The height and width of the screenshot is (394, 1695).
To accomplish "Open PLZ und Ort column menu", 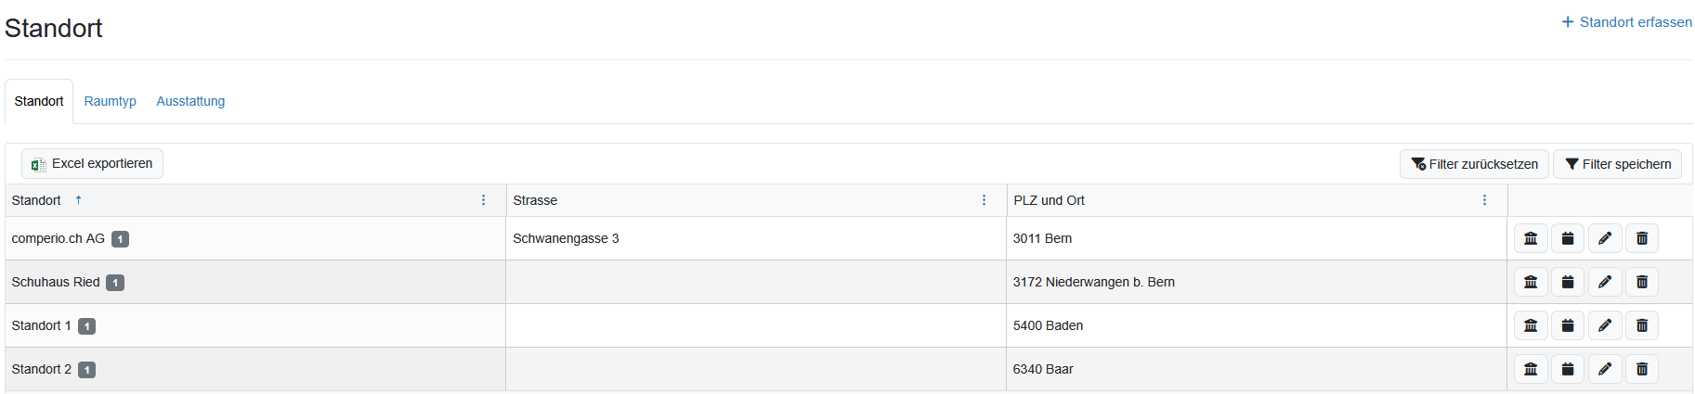I will click(x=1484, y=200).
